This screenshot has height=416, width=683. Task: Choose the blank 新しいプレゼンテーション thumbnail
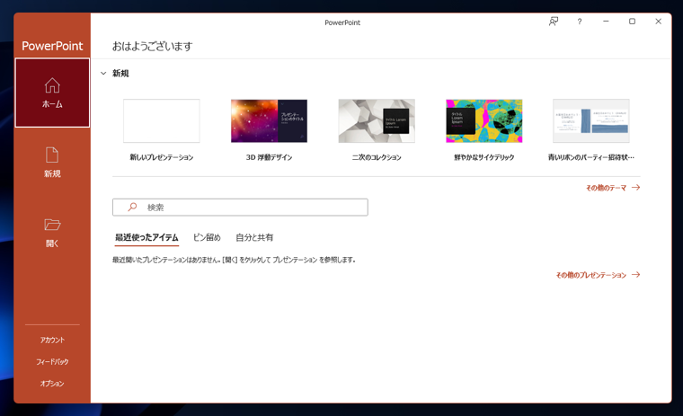(x=162, y=120)
